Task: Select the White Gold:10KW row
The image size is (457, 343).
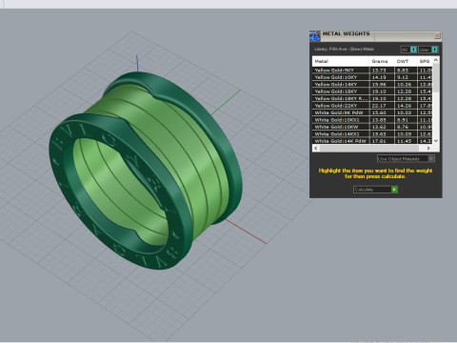Action: (372, 127)
